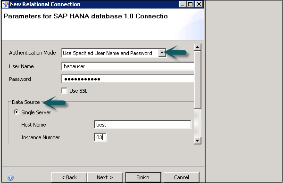Focus the Password field
Viewport: 283px width, 183px height.
point(128,79)
